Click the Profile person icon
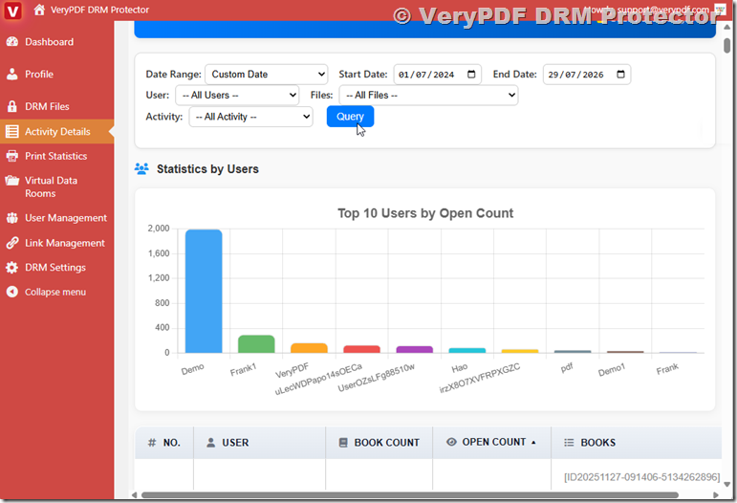This screenshot has height=503, width=737. (12, 75)
